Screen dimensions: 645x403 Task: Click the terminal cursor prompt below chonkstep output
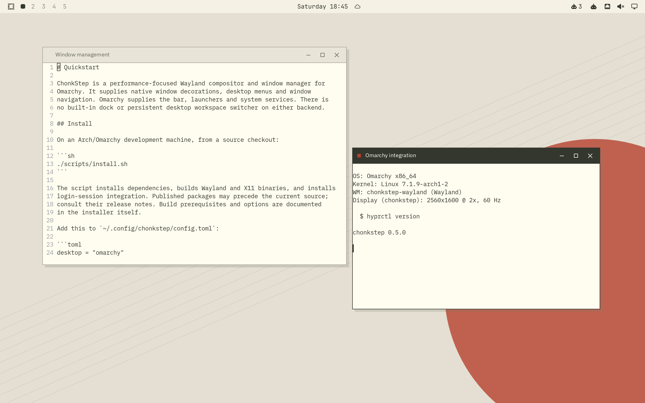pos(353,248)
